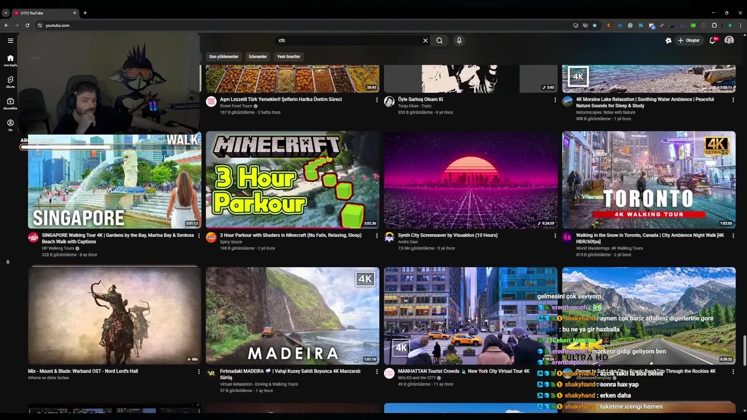The width and height of the screenshot is (747, 420).
Task: Open the install app icon in address bar
Action: [x=576, y=25]
